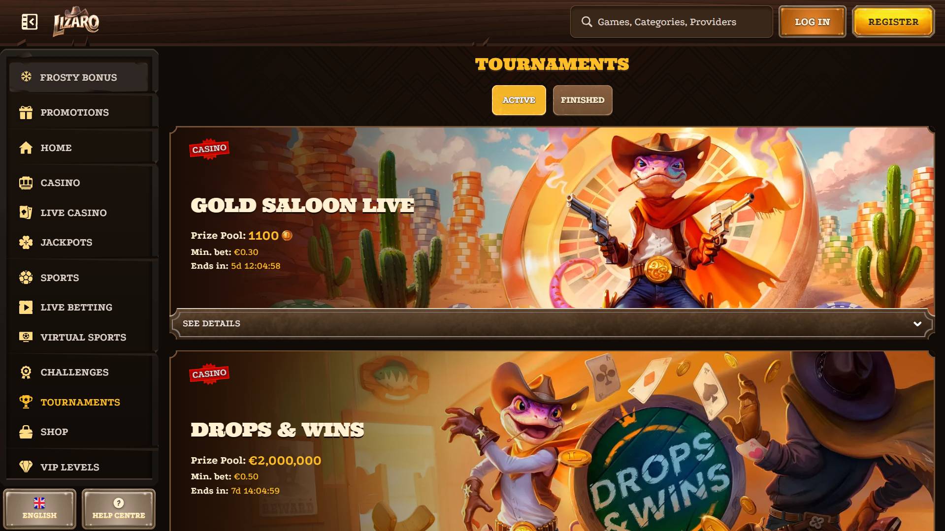945x531 pixels.
Task: Click the Lizaro logo
Action: (x=76, y=22)
